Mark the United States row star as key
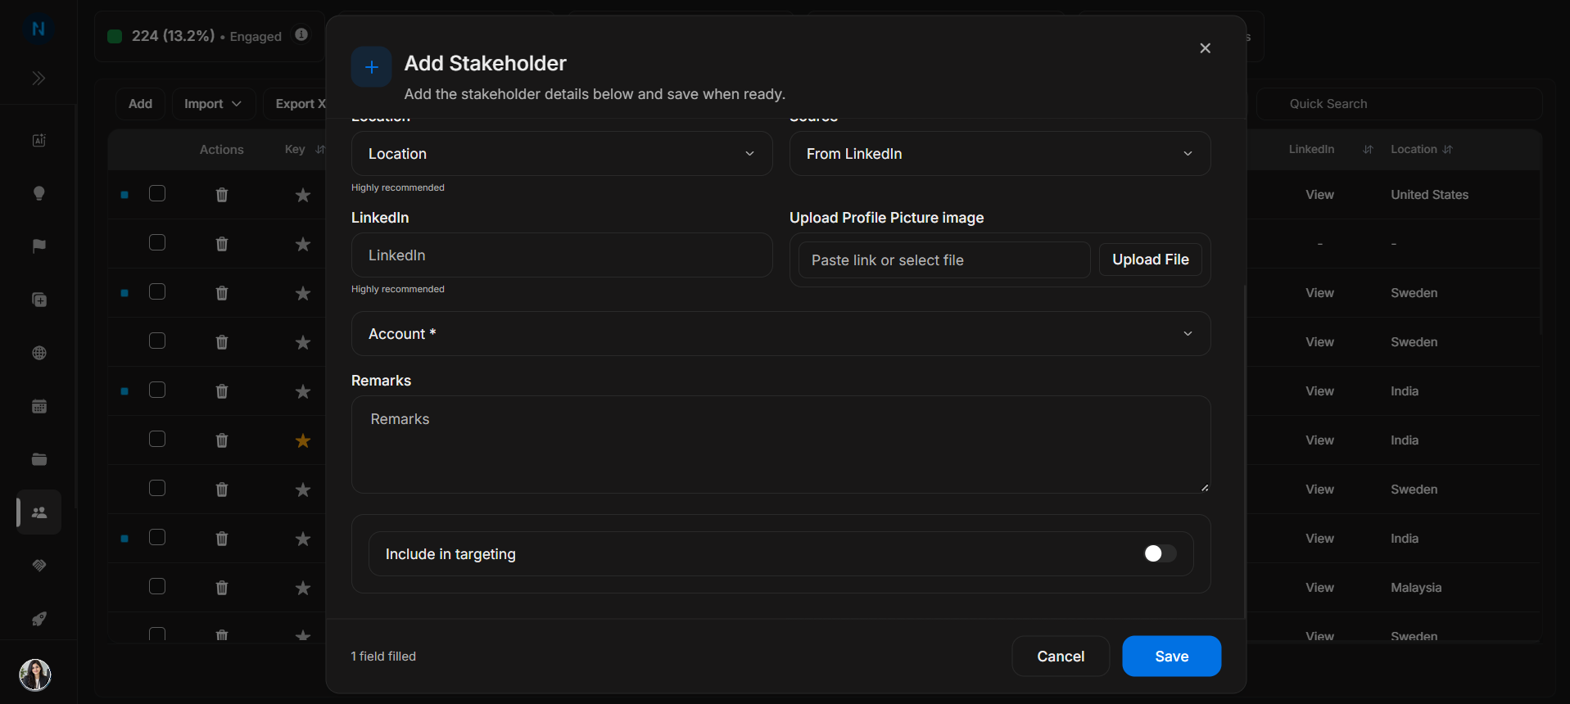Viewport: 1570px width, 704px height. pos(303,195)
